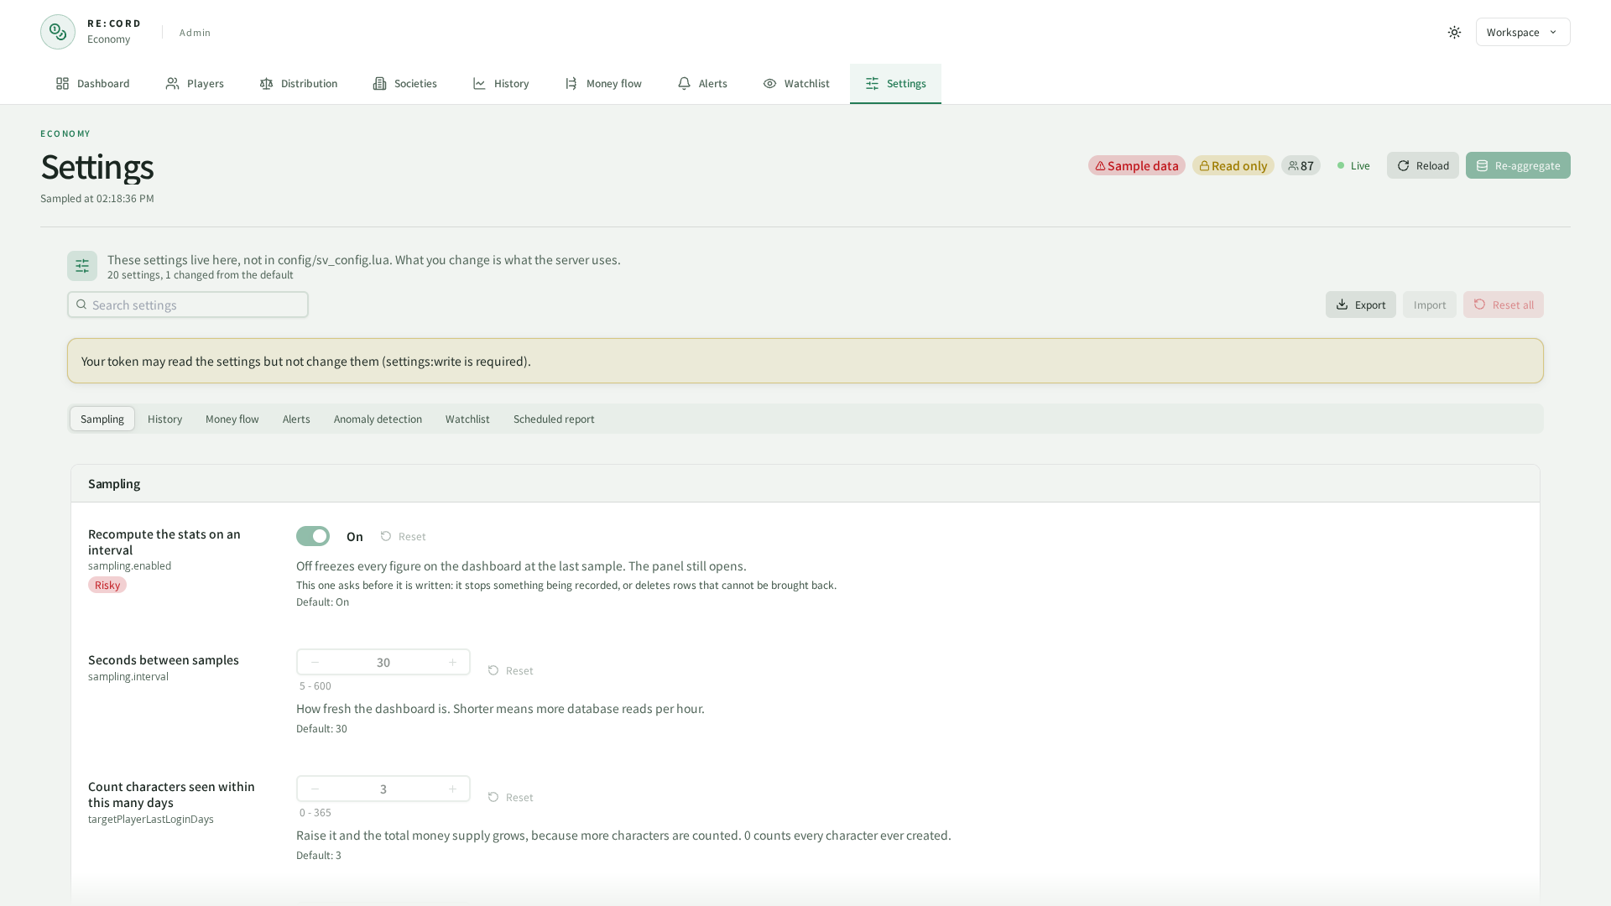Switch to Scheduled report settings tab
This screenshot has width=1611, height=906.
[554, 419]
